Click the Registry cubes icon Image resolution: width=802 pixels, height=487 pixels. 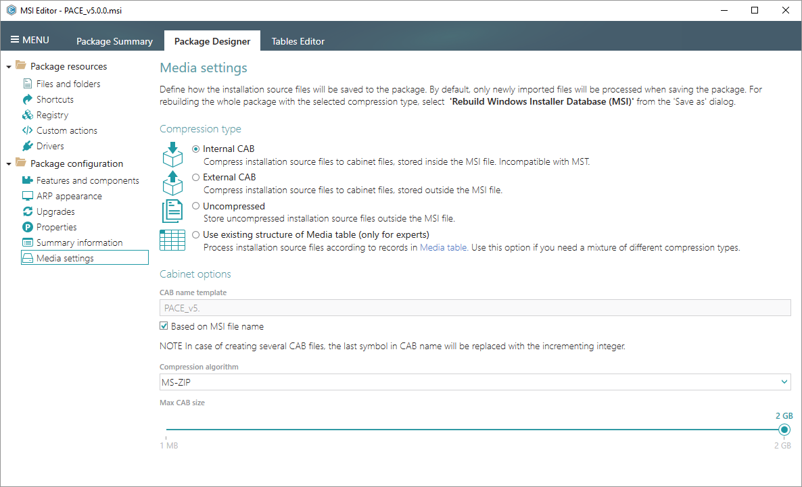[28, 114]
